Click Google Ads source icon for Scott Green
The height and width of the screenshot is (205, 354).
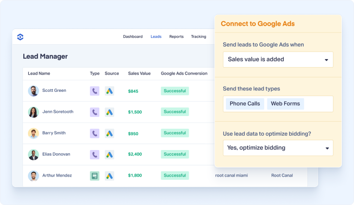109,91
